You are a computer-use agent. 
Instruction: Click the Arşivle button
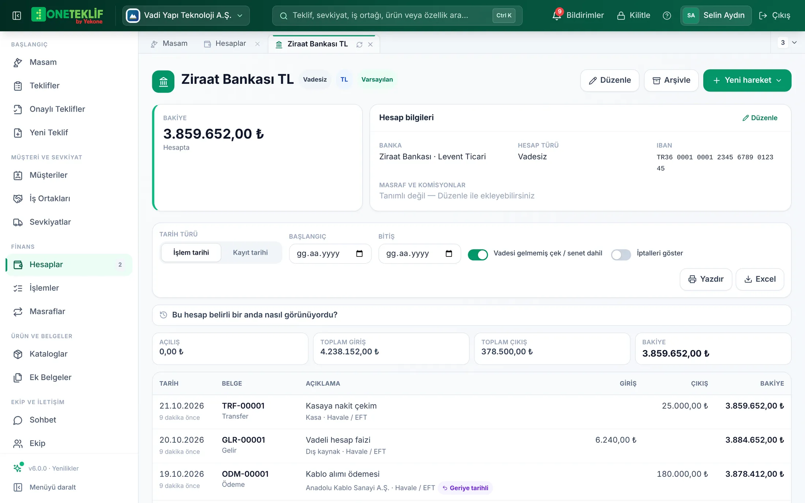tap(671, 80)
